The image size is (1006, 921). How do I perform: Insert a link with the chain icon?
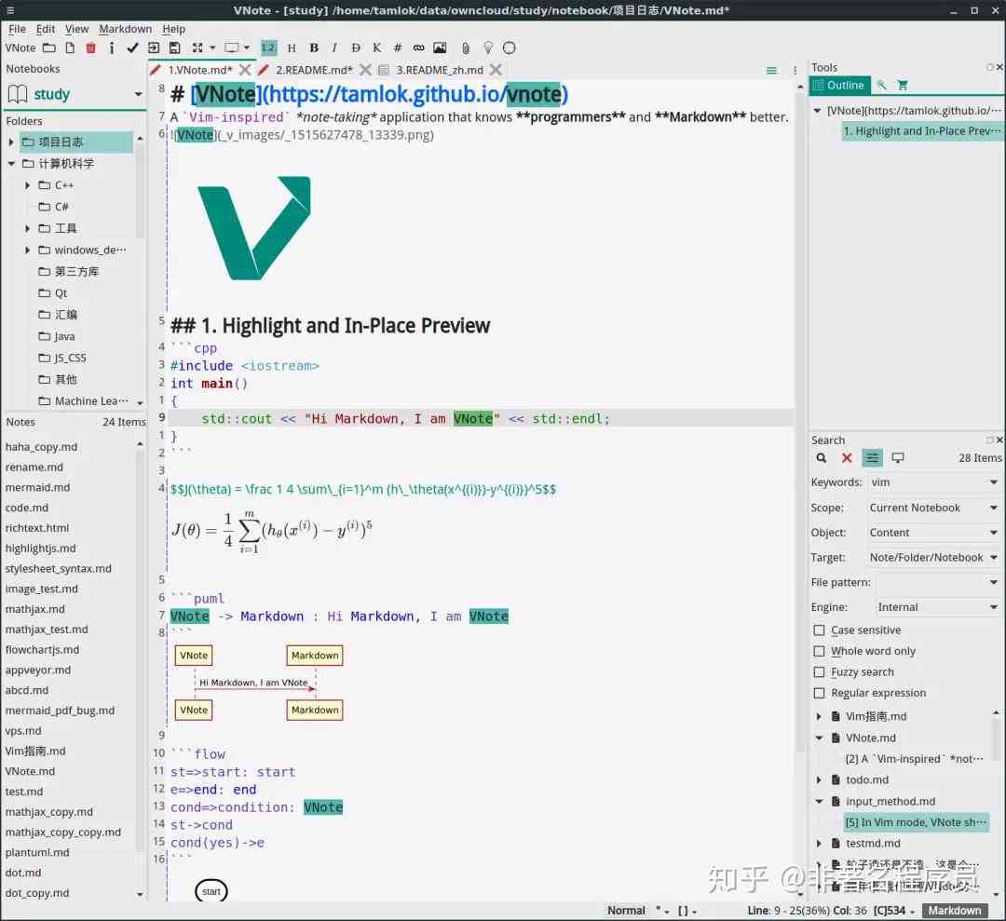pyautogui.click(x=418, y=47)
